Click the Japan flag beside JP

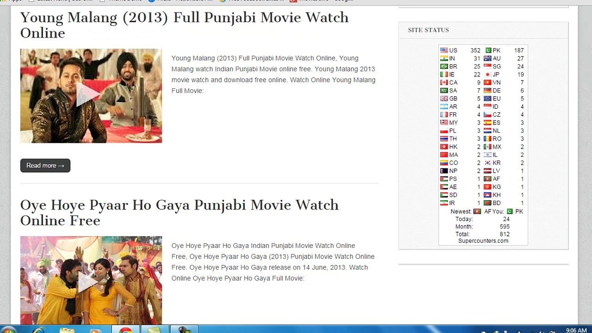click(487, 74)
